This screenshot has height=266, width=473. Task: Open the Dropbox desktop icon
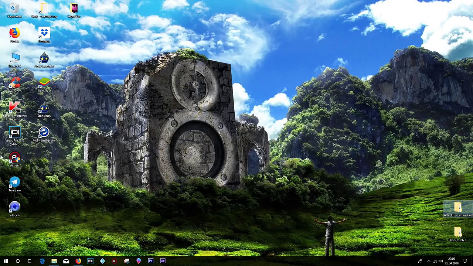44,35
